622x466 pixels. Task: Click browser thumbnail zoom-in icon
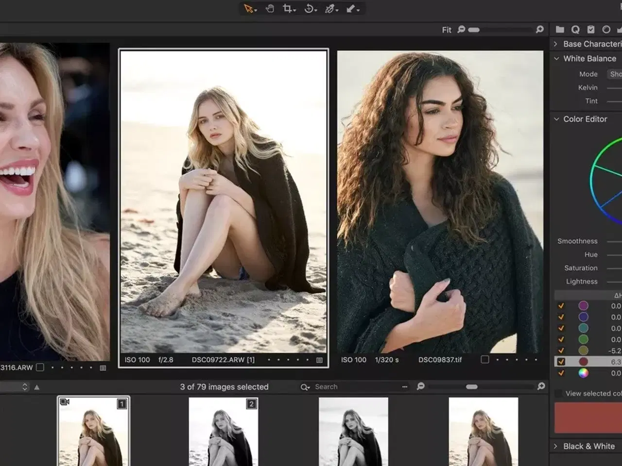coord(541,386)
